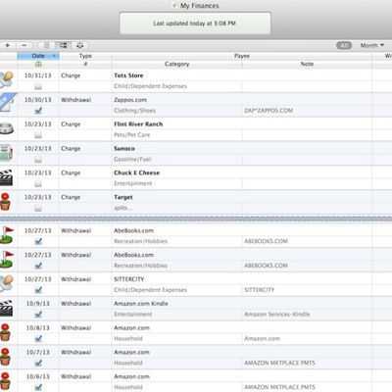Viewport: 392px width, 392px height.
Task: Click the Note column header
Action: click(307, 64)
